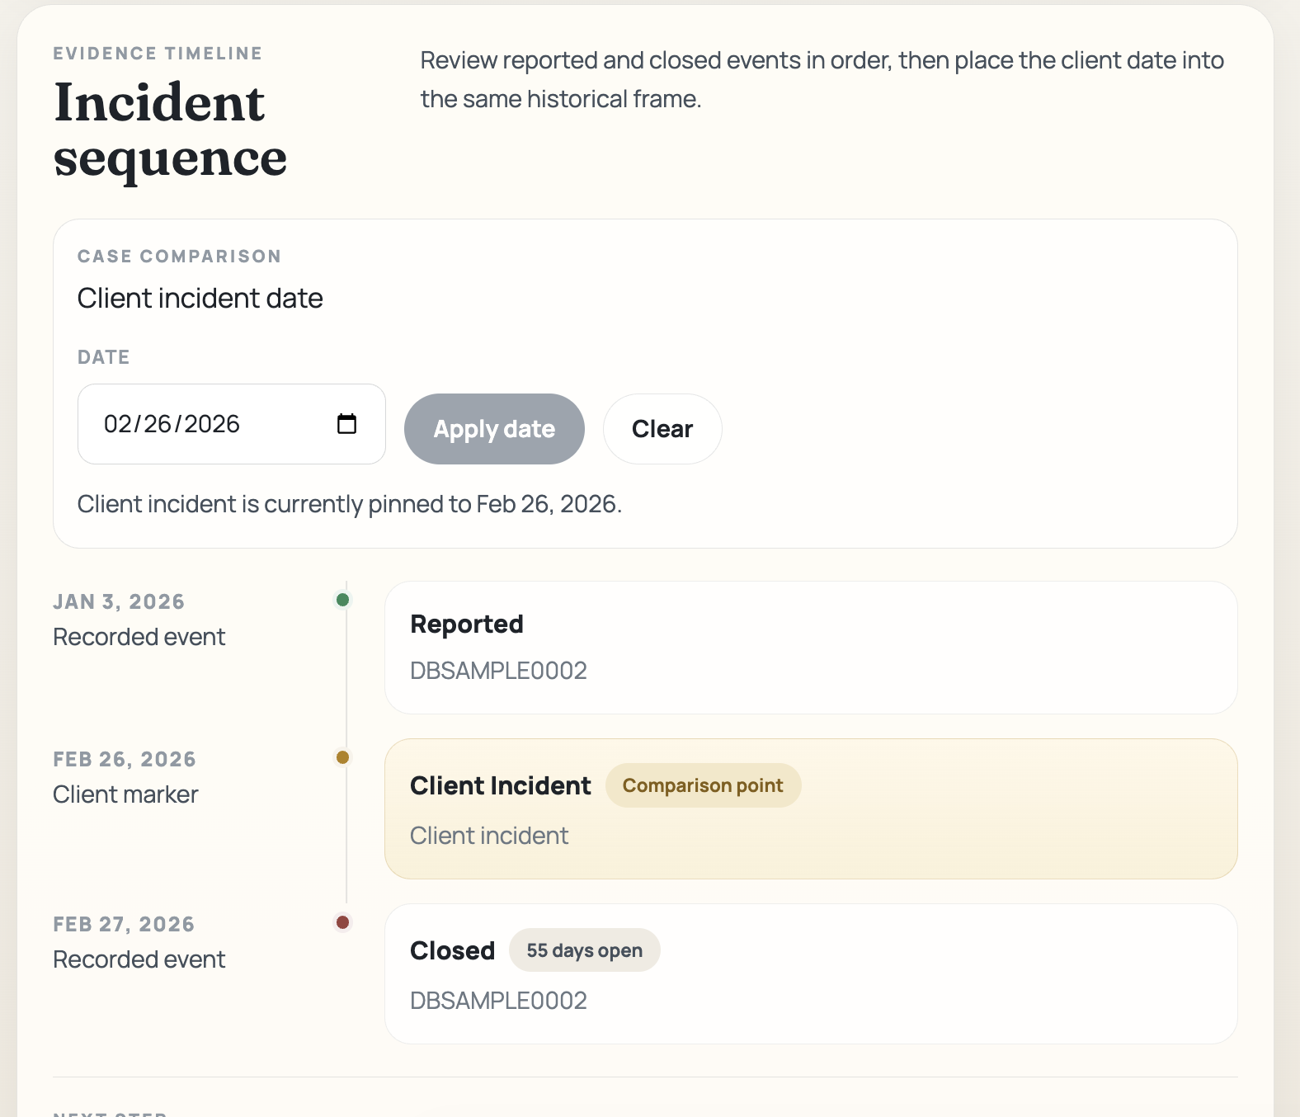The width and height of the screenshot is (1300, 1117).
Task: Click the JAN 3, 2026 date label
Action: point(119,602)
